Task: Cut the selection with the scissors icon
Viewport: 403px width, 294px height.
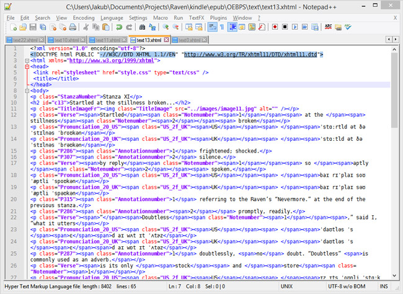Action: 86,27
